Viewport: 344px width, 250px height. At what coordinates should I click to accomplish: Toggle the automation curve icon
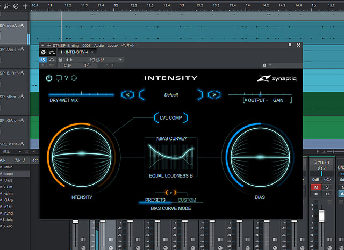[52, 60]
